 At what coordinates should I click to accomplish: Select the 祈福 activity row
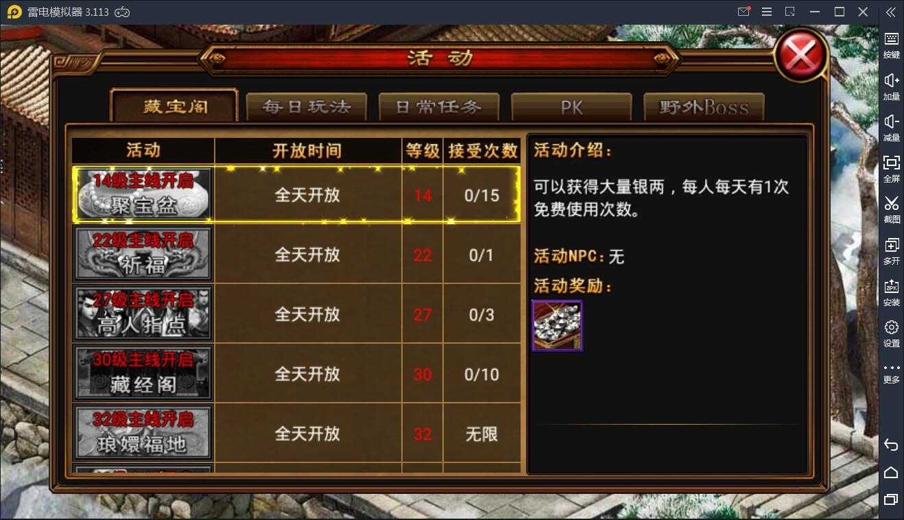[x=296, y=255]
